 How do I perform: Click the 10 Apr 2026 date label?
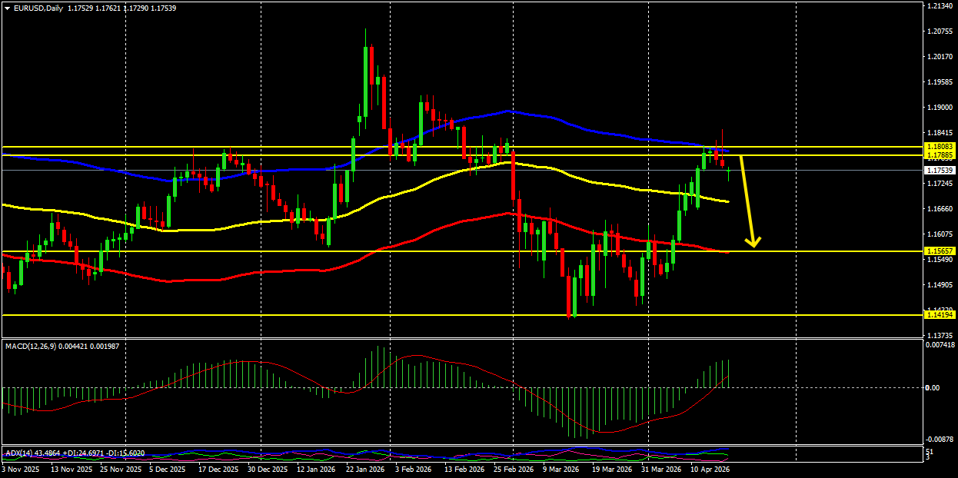click(x=710, y=468)
